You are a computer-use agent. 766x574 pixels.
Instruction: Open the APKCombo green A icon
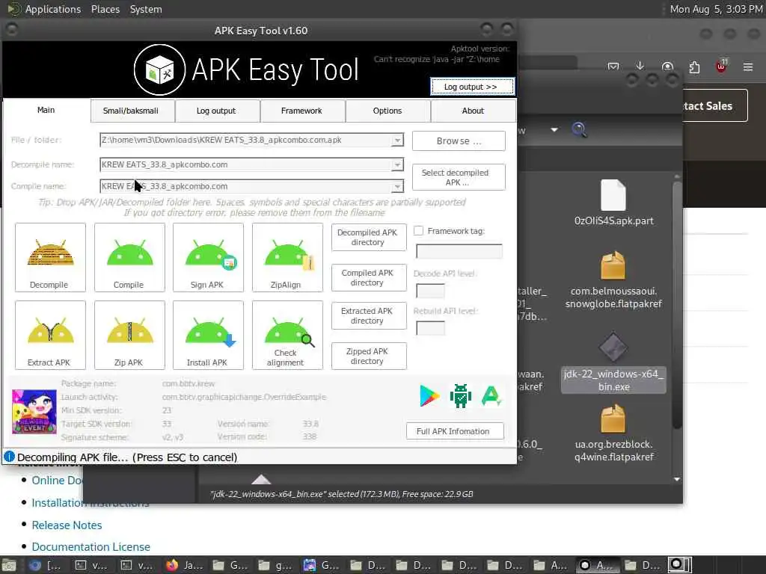[491, 396]
